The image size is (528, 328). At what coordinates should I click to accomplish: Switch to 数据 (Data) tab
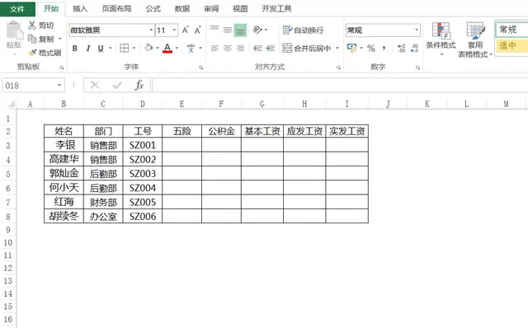(x=182, y=9)
